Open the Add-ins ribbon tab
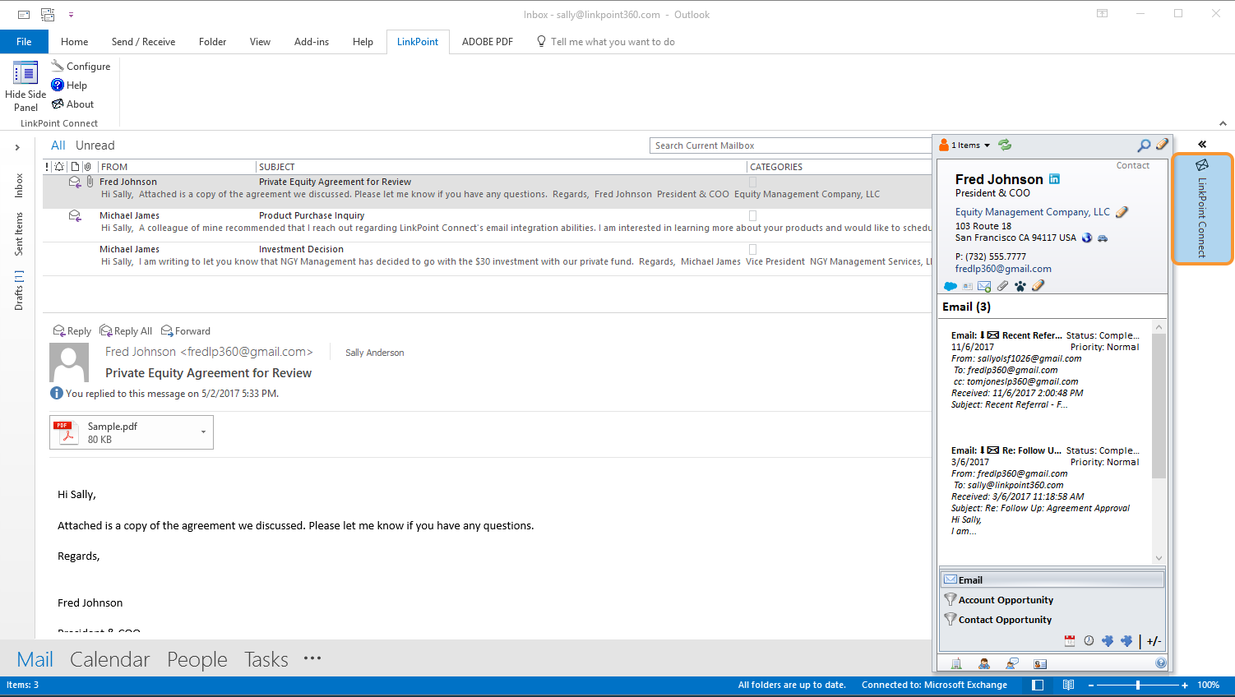The height and width of the screenshot is (697, 1235). (x=312, y=42)
